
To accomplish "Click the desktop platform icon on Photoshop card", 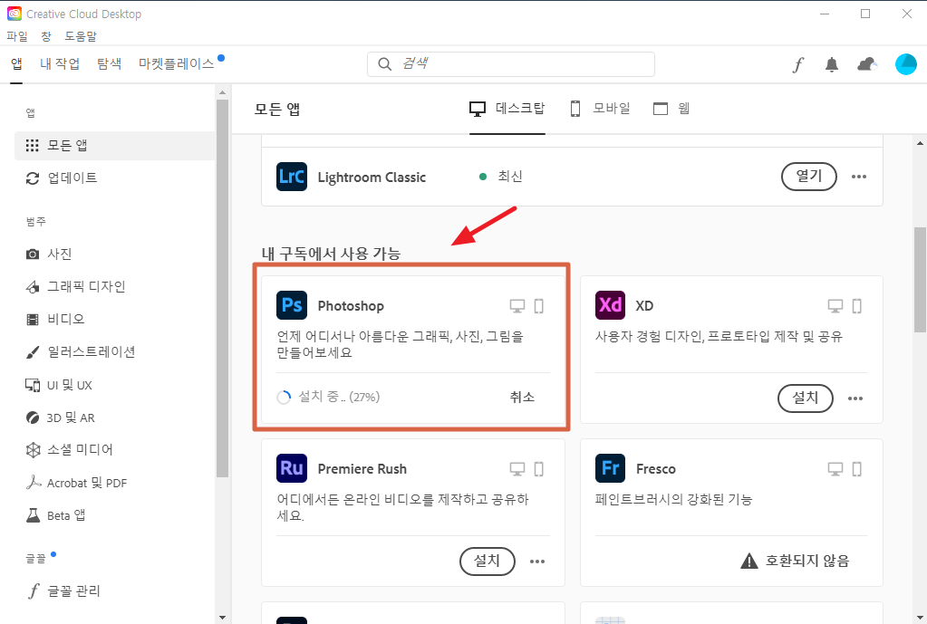I will pyautogui.click(x=517, y=306).
